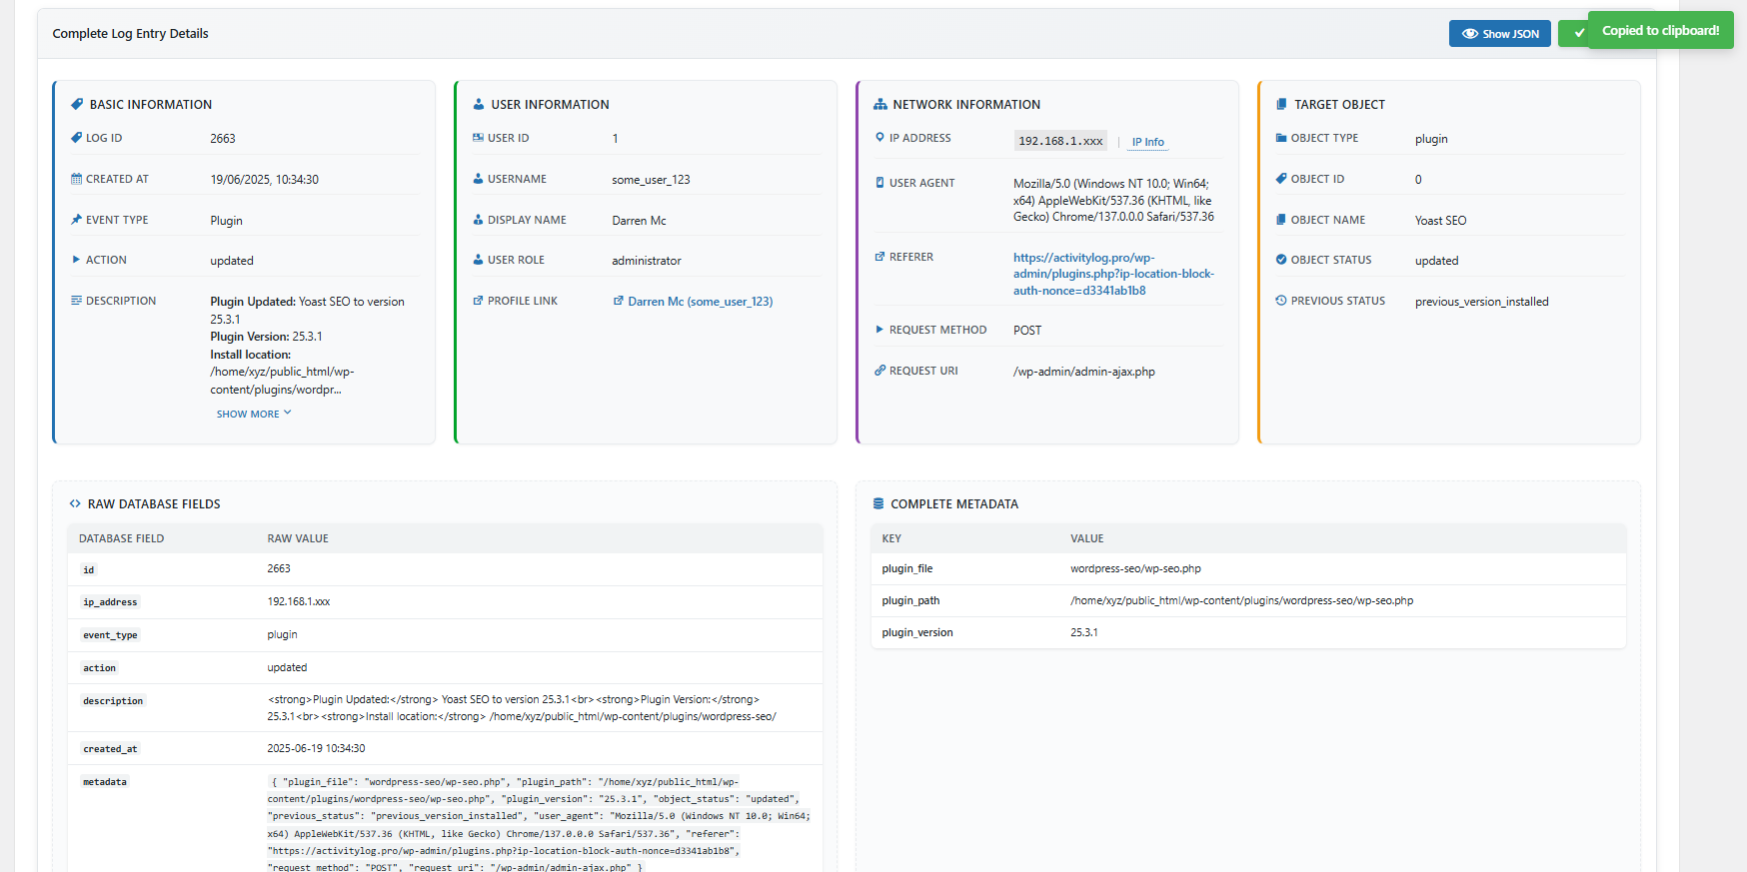
Task: Dismiss the Copied to clipboard notification
Action: (1660, 31)
